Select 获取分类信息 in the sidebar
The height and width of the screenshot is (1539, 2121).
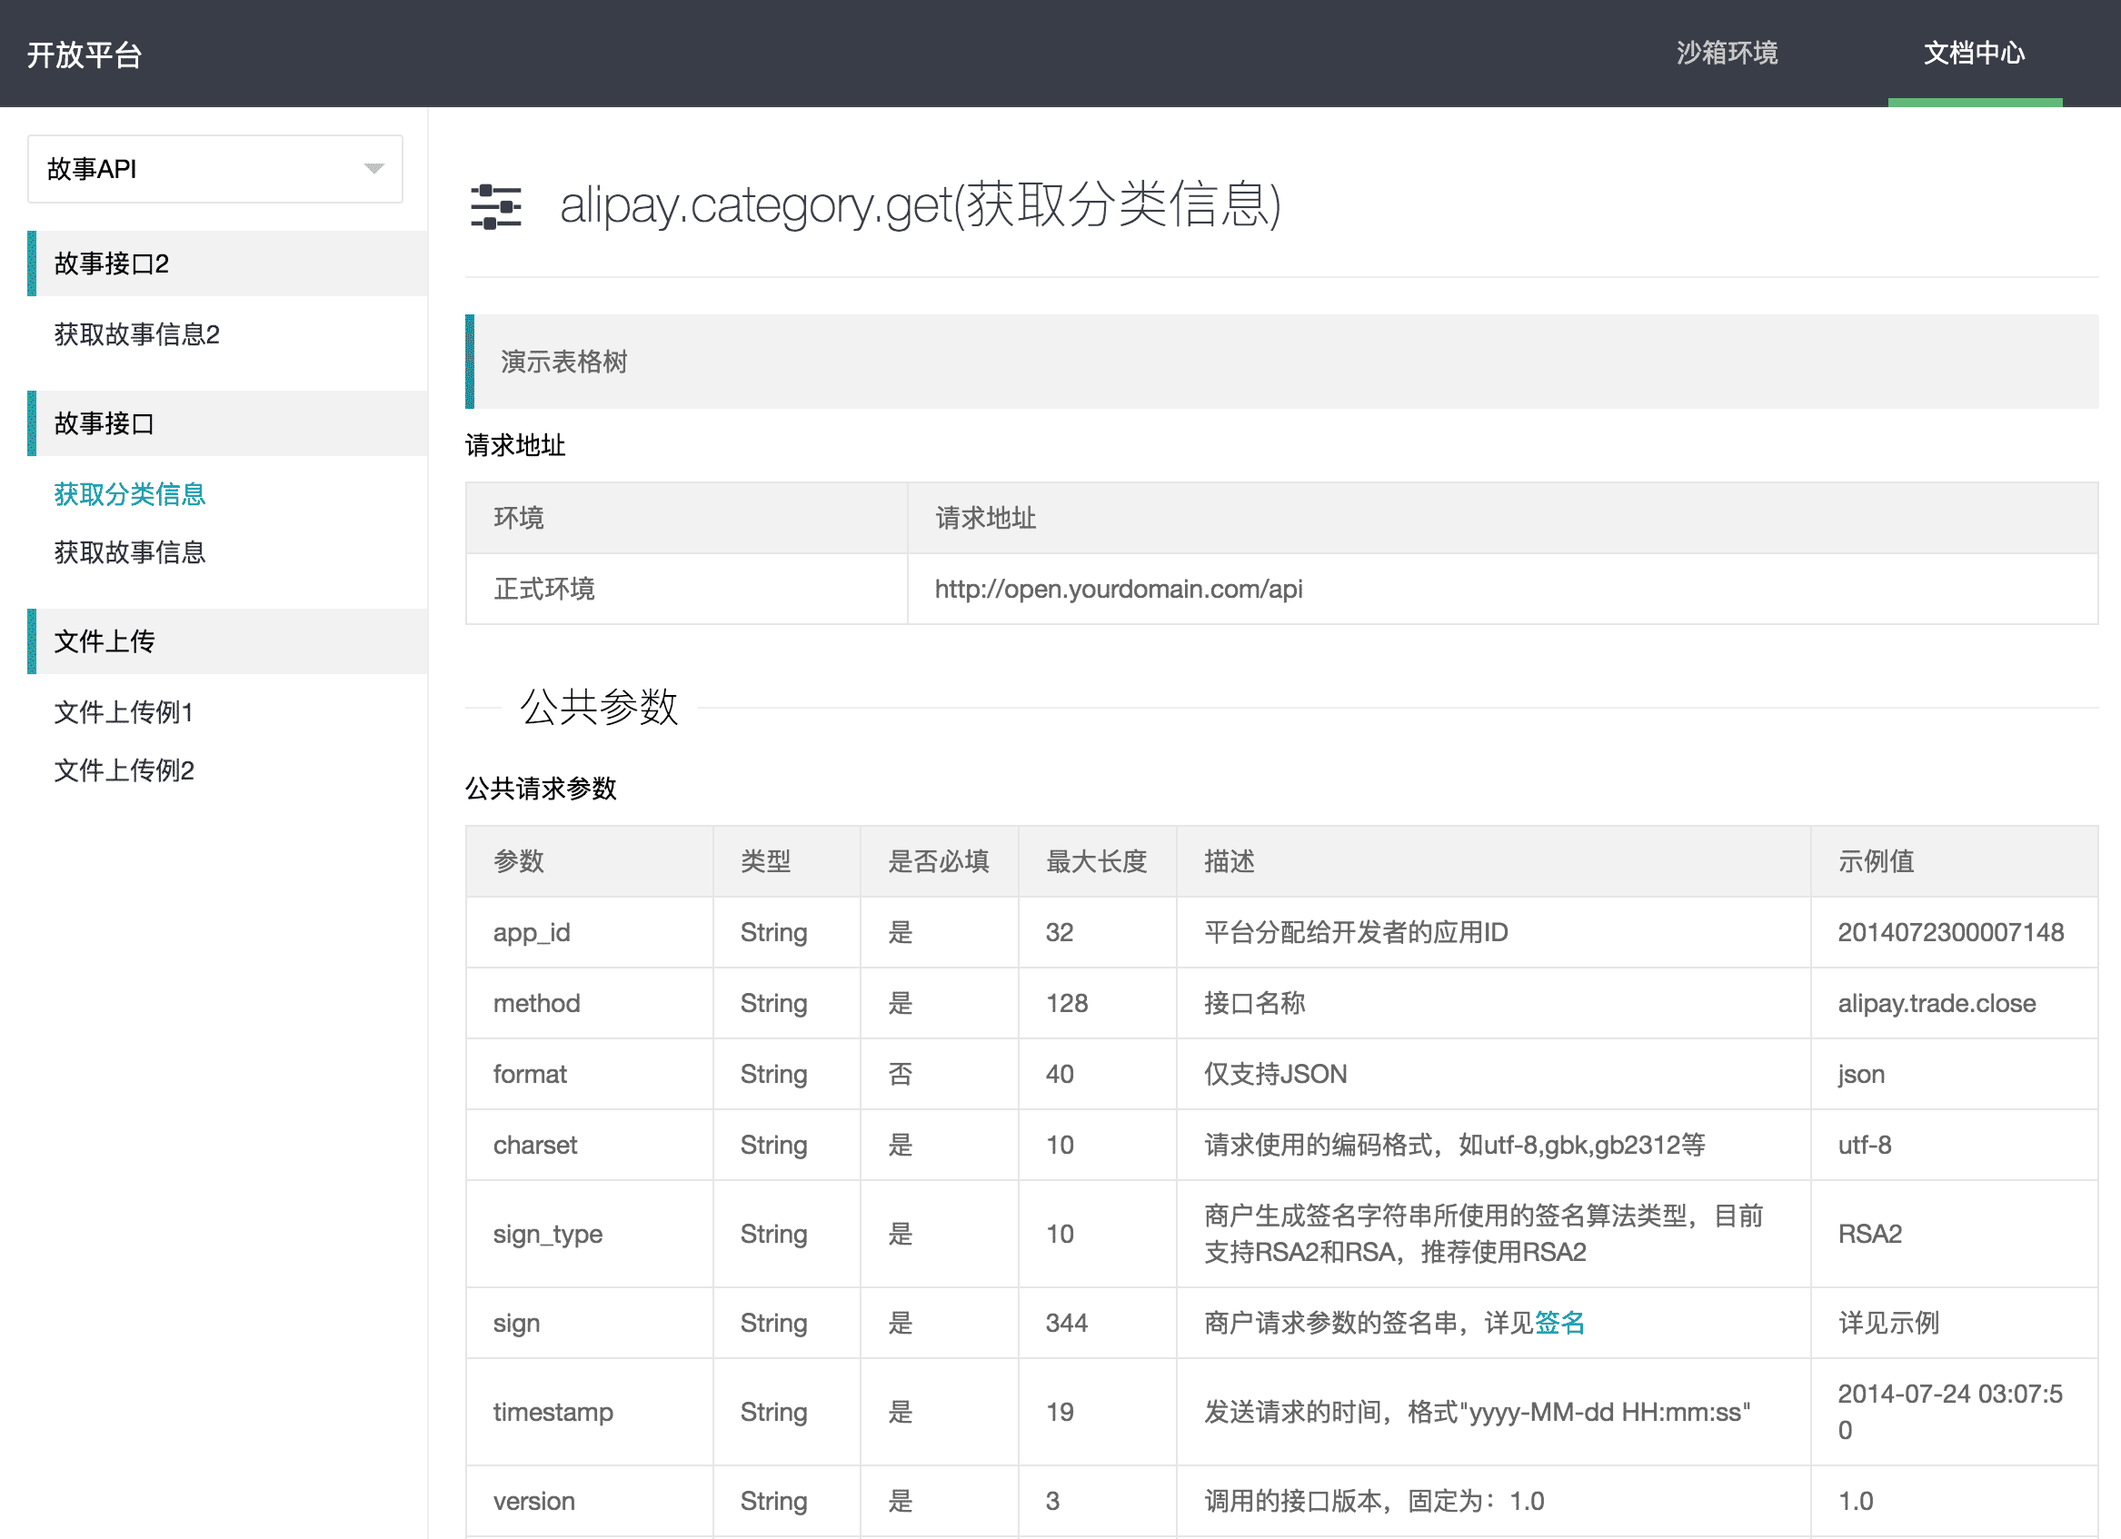pos(130,493)
